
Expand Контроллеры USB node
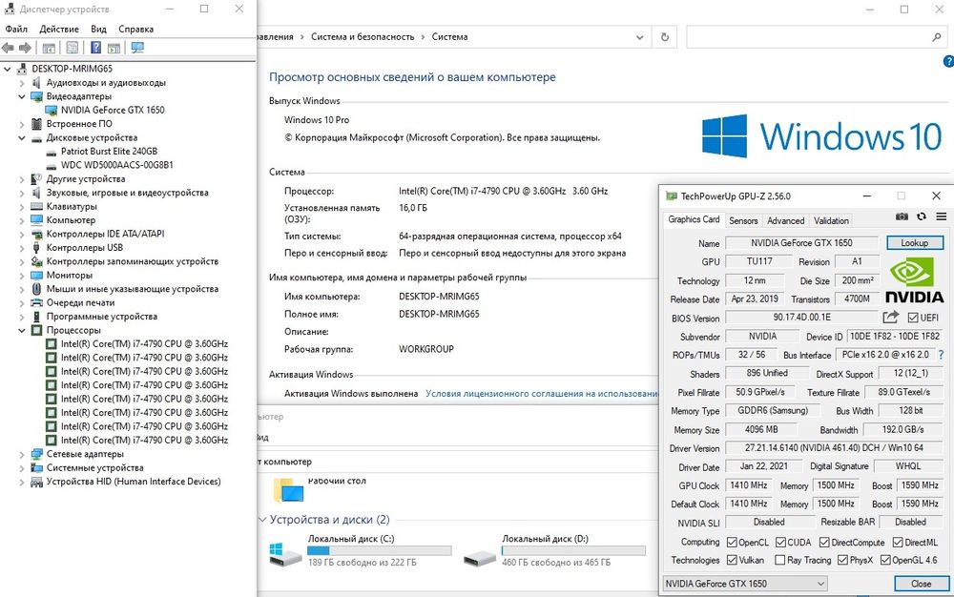coord(22,247)
